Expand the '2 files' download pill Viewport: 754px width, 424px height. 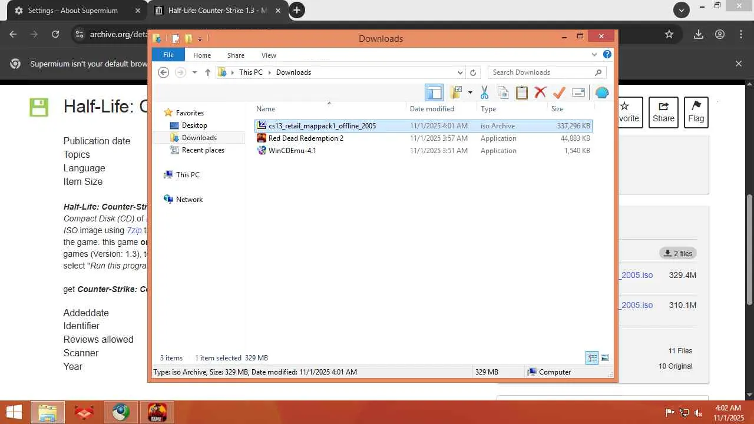click(678, 253)
